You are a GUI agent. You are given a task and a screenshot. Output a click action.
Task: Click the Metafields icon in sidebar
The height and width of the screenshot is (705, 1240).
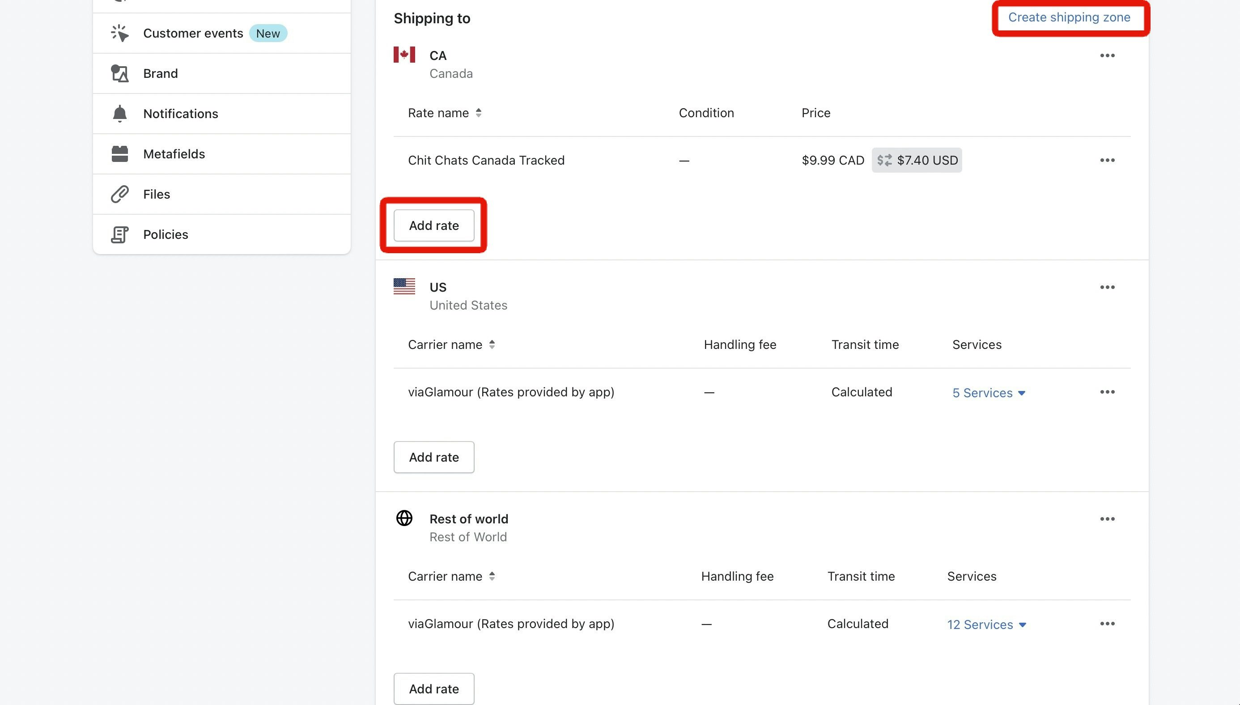119,153
